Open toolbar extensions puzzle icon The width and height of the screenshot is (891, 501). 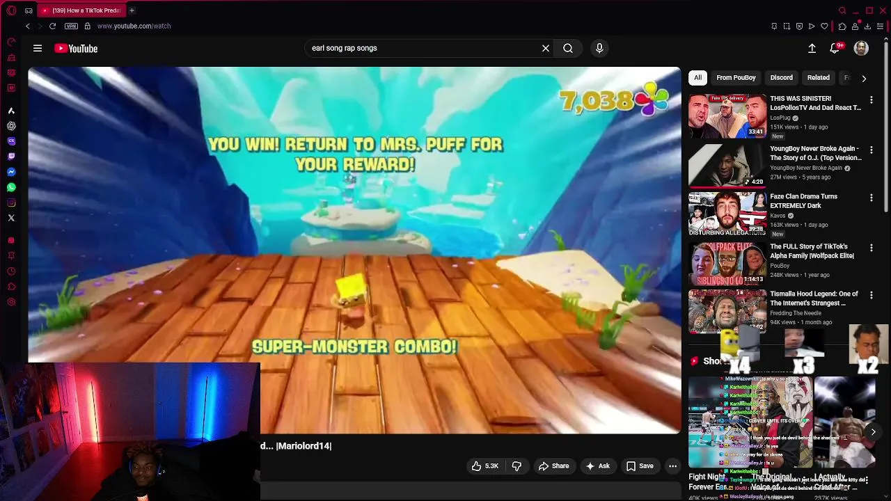842,26
